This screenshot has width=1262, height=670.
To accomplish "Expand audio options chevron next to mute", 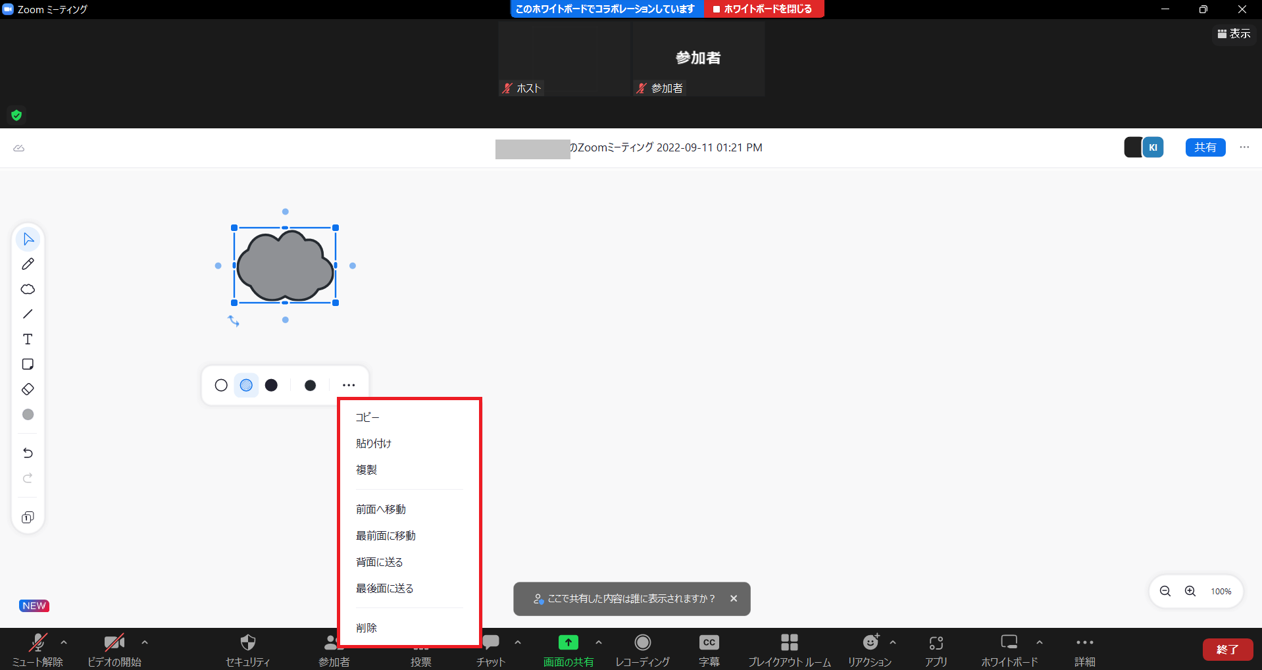I will click(64, 642).
